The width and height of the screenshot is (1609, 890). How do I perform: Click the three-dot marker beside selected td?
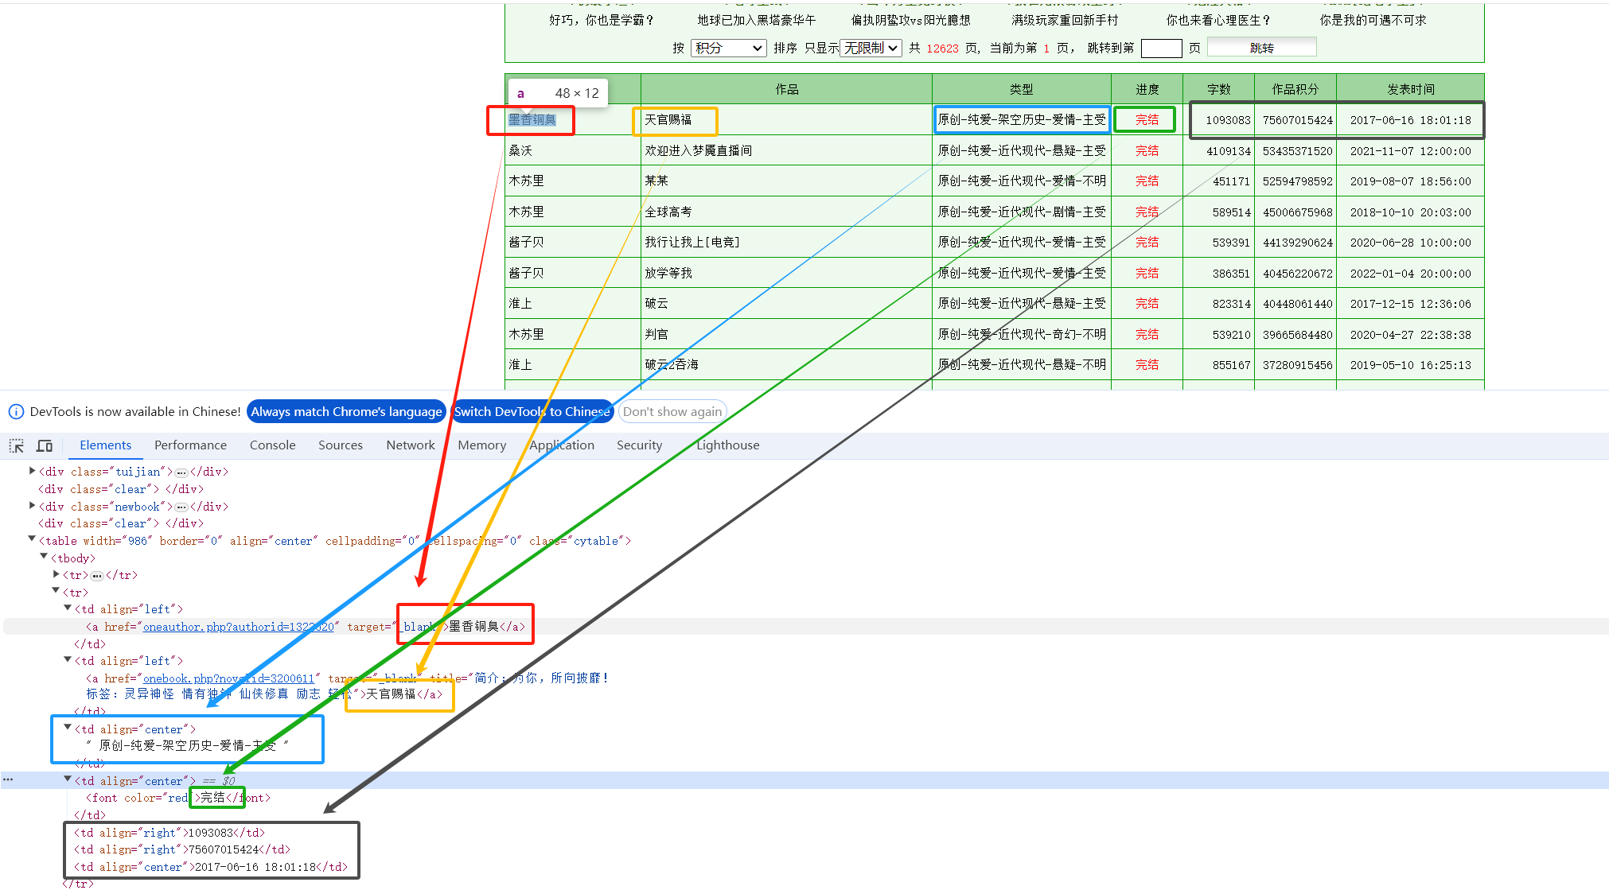pyautogui.click(x=8, y=779)
